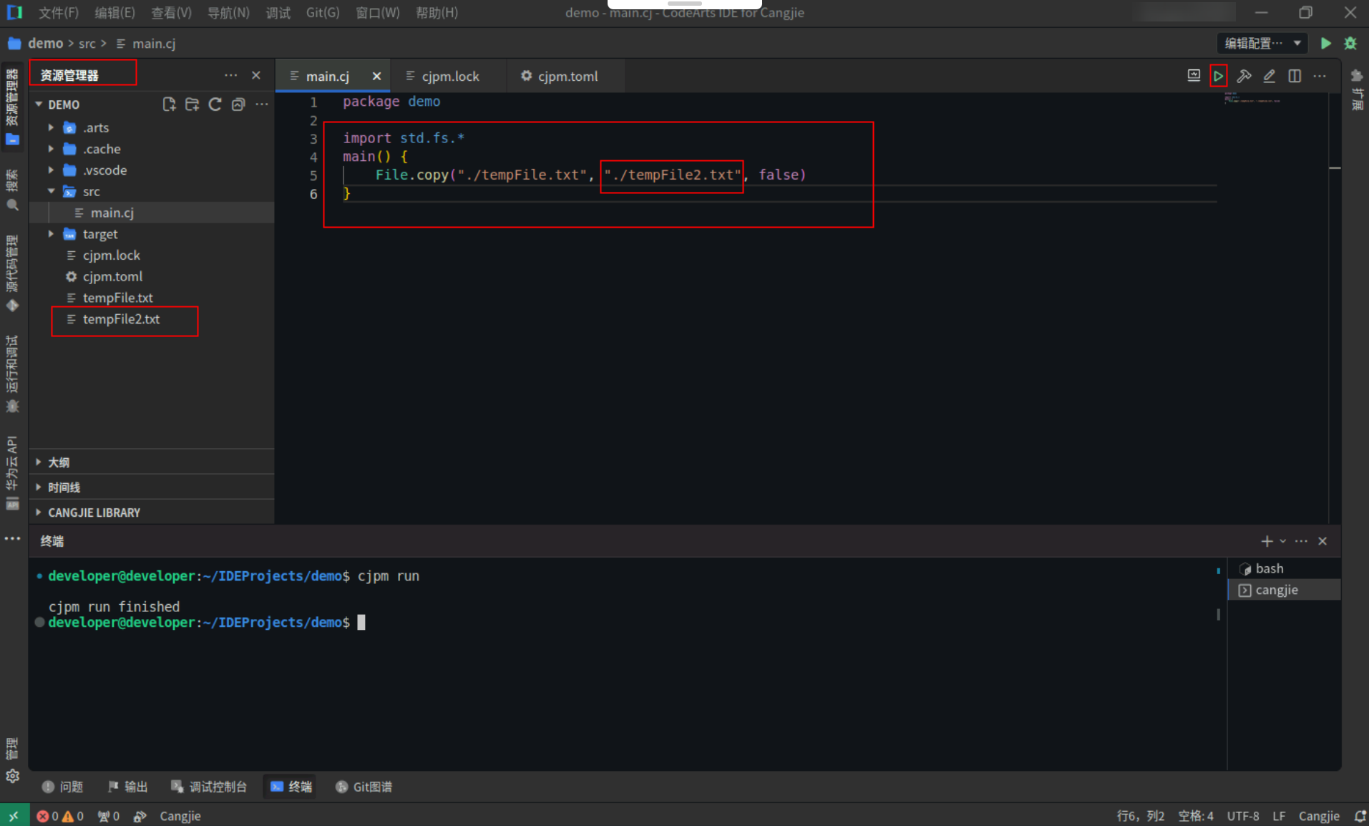Run the project with the green play button
The height and width of the screenshot is (826, 1369).
(x=1326, y=44)
